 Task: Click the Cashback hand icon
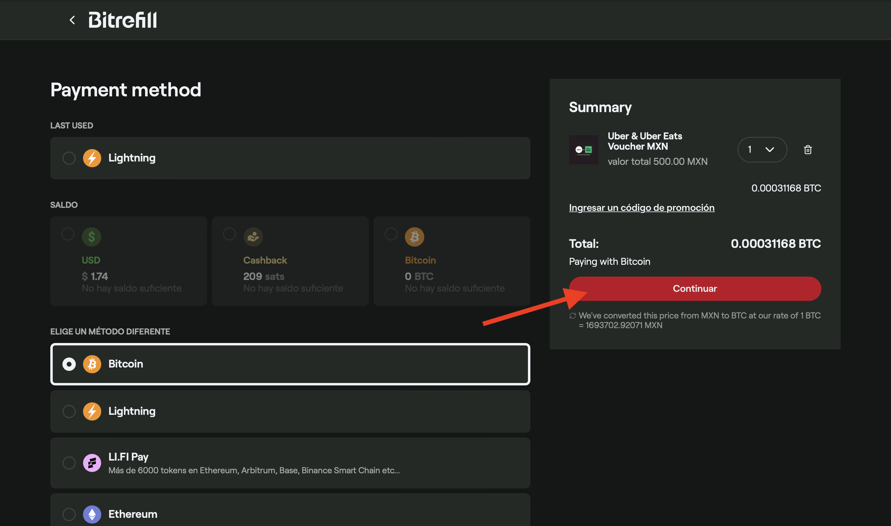coord(253,237)
